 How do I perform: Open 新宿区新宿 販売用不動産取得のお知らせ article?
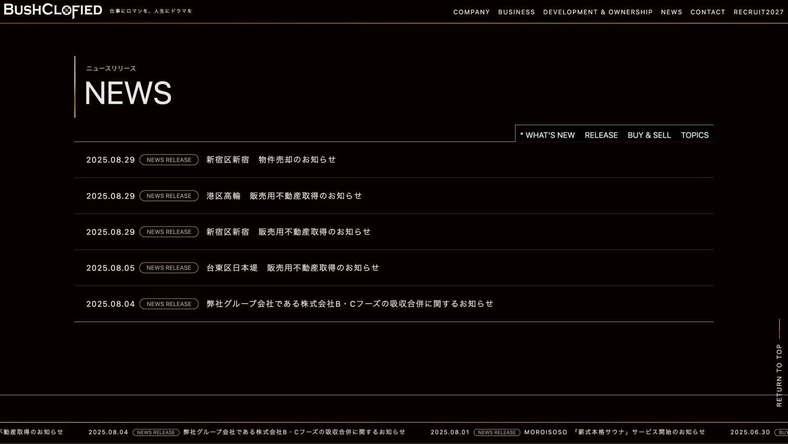(288, 232)
